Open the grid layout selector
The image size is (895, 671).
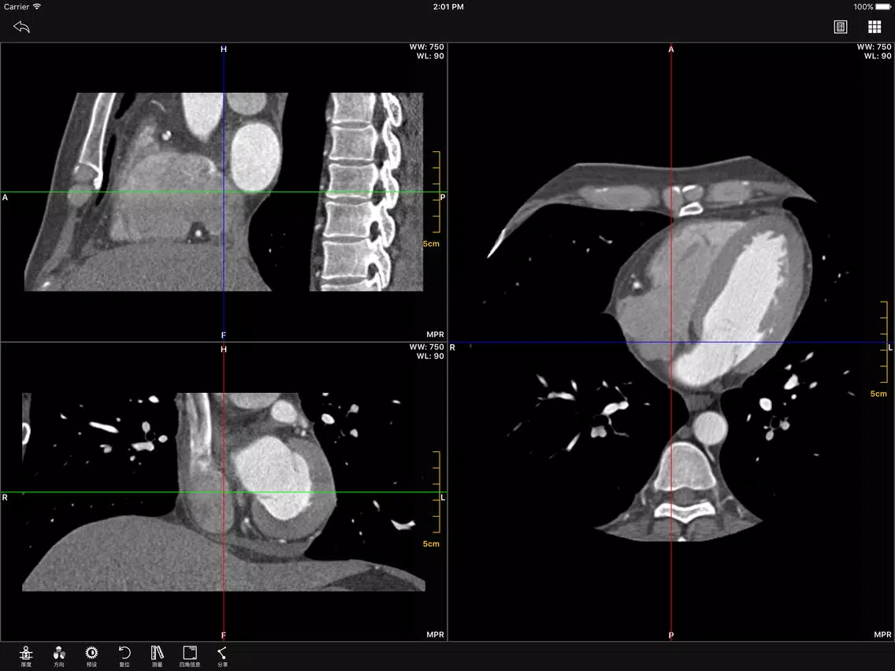pyautogui.click(x=875, y=27)
